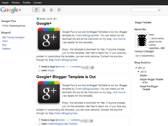Image resolution: width=168 pixels, height=126 pixels.
Task: Open g+ image in the Google+ post
Action: coord(49,39)
